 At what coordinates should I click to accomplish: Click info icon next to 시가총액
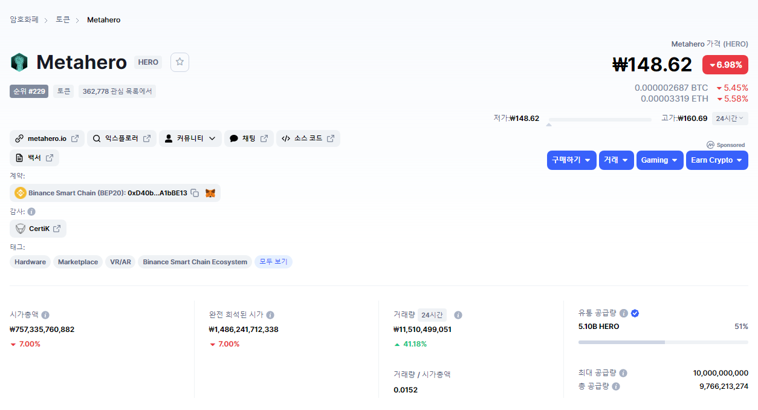pos(45,315)
